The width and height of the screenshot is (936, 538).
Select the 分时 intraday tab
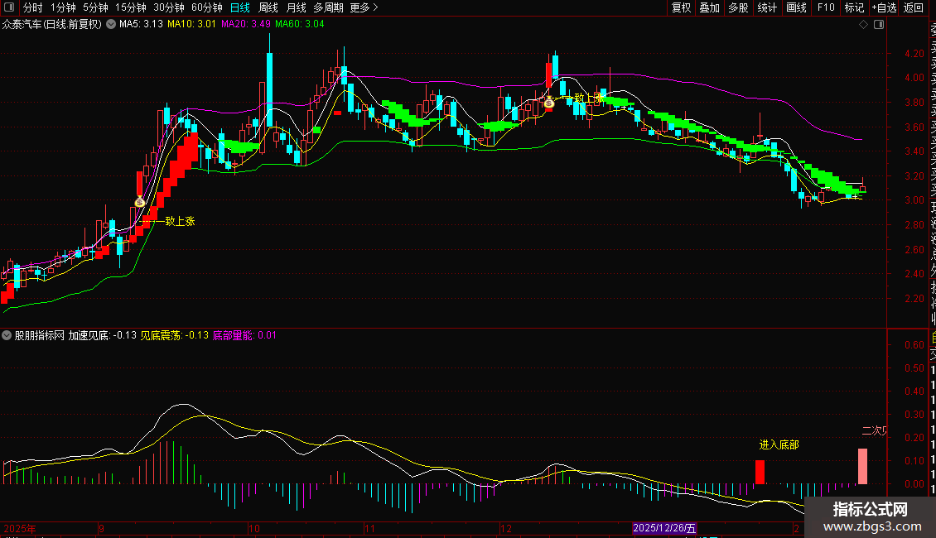pyautogui.click(x=32, y=7)
